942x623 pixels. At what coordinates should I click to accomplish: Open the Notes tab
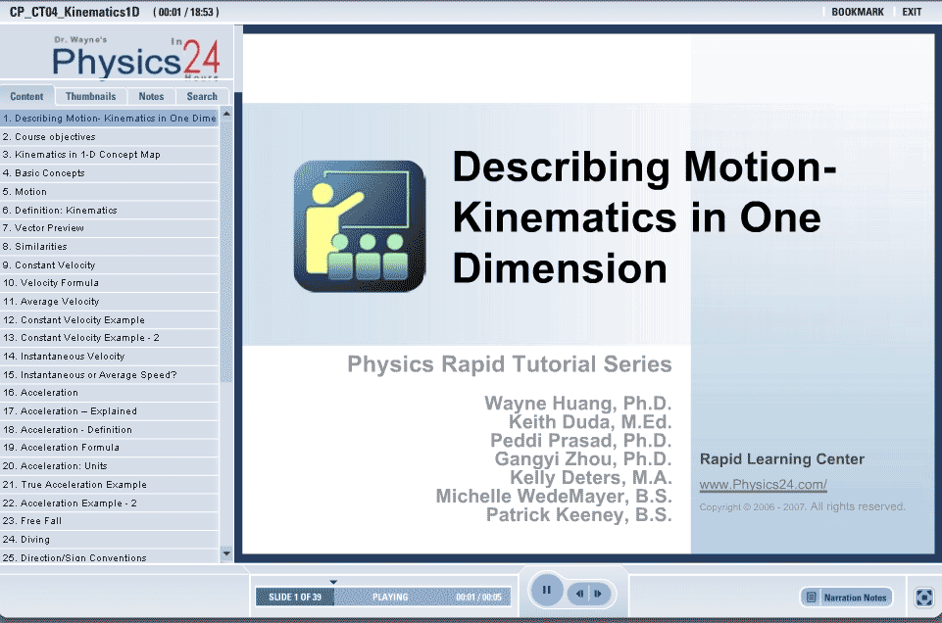[151, 96]
